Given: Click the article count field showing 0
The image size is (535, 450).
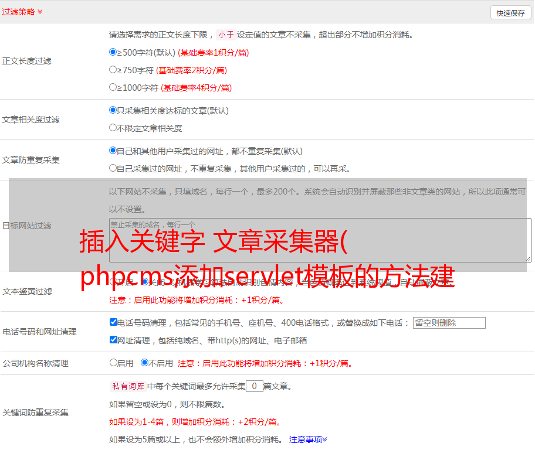Looking at the screenshot, I should pyautogui.click(x=254, y=386).
